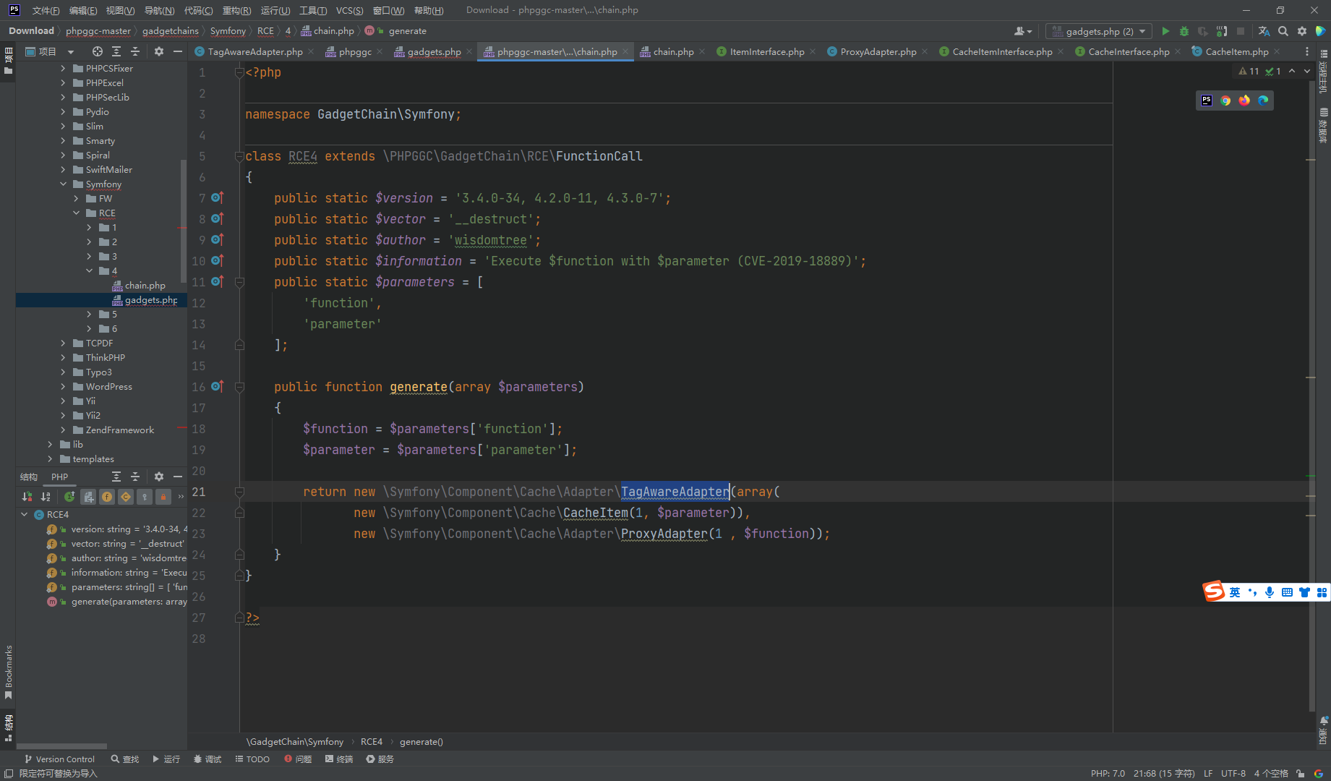Click the run with coverage icon
1331x781 pixels.
(x=1203, y=31)
